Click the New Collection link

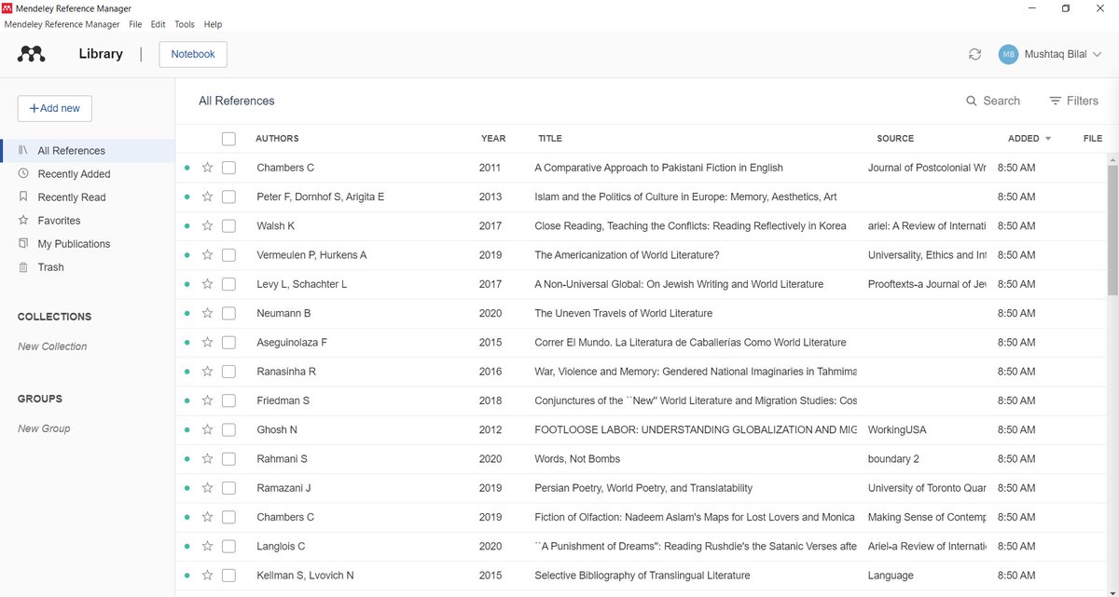point(52,346)
